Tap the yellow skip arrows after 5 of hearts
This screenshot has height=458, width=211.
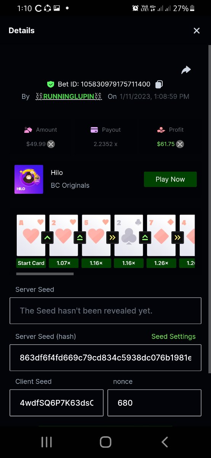click(113, 237)
